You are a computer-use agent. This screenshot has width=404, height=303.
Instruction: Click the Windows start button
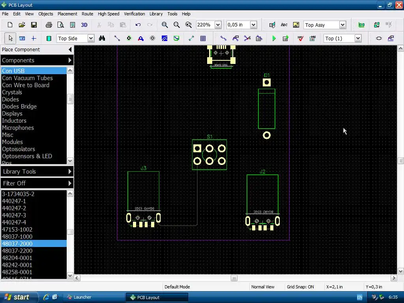pyautogui.click(x=19, y=297)
